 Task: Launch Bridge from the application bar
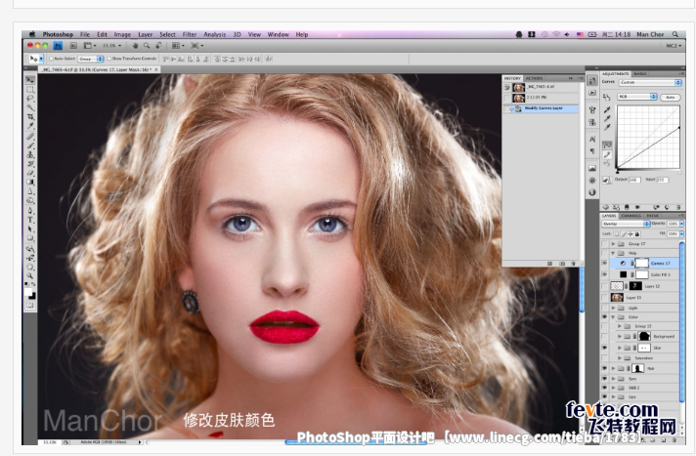[73, 46]
